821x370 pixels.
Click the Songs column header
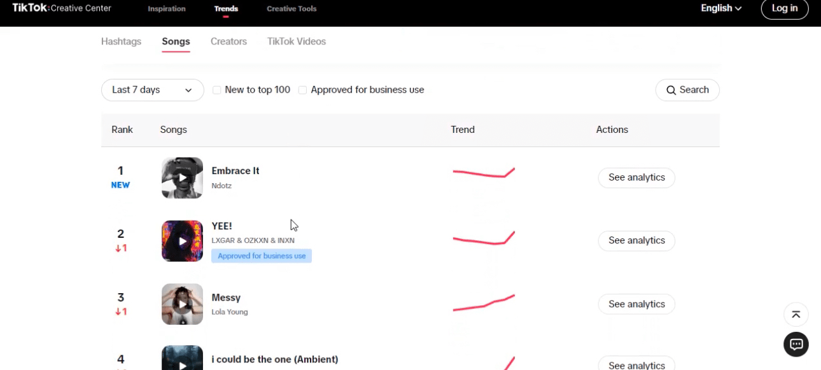[174, 130]
